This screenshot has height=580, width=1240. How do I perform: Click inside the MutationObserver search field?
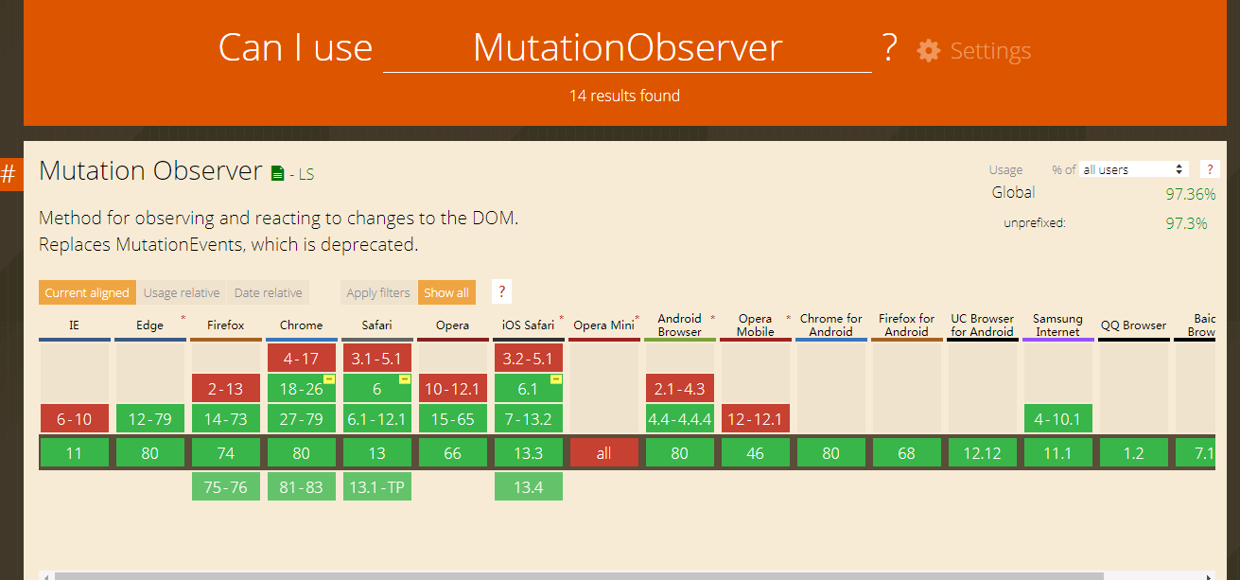[627, 47]
